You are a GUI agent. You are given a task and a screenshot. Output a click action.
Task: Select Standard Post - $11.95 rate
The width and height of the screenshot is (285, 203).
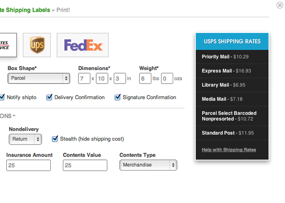(232, 133)
